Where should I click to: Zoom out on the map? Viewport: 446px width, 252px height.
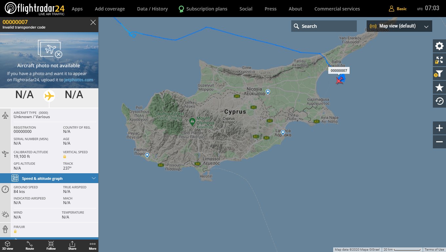[x=439, y=142]
